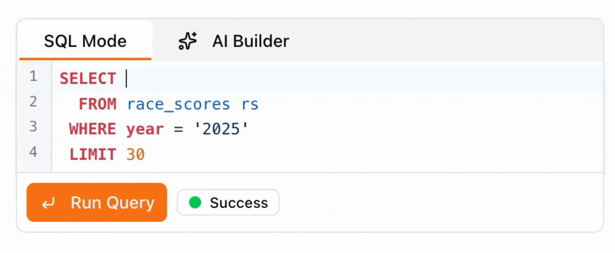The width and height of the screenshot is (615, 253).
Task: Click the LIMIT keyword
Action: click(93, 154)
